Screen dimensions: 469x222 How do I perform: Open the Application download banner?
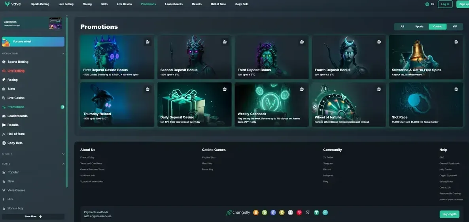pyautogui.click(x=32, y=24)
